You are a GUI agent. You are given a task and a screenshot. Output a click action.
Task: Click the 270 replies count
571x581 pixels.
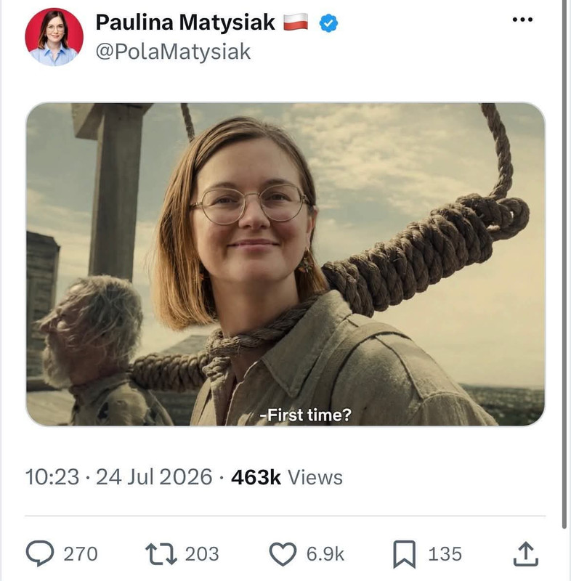coord(81,554)
